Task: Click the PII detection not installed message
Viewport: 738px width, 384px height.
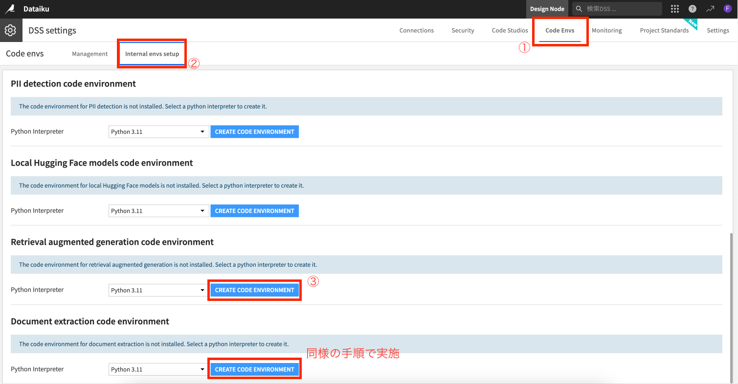Action: [x=143, y=106]
